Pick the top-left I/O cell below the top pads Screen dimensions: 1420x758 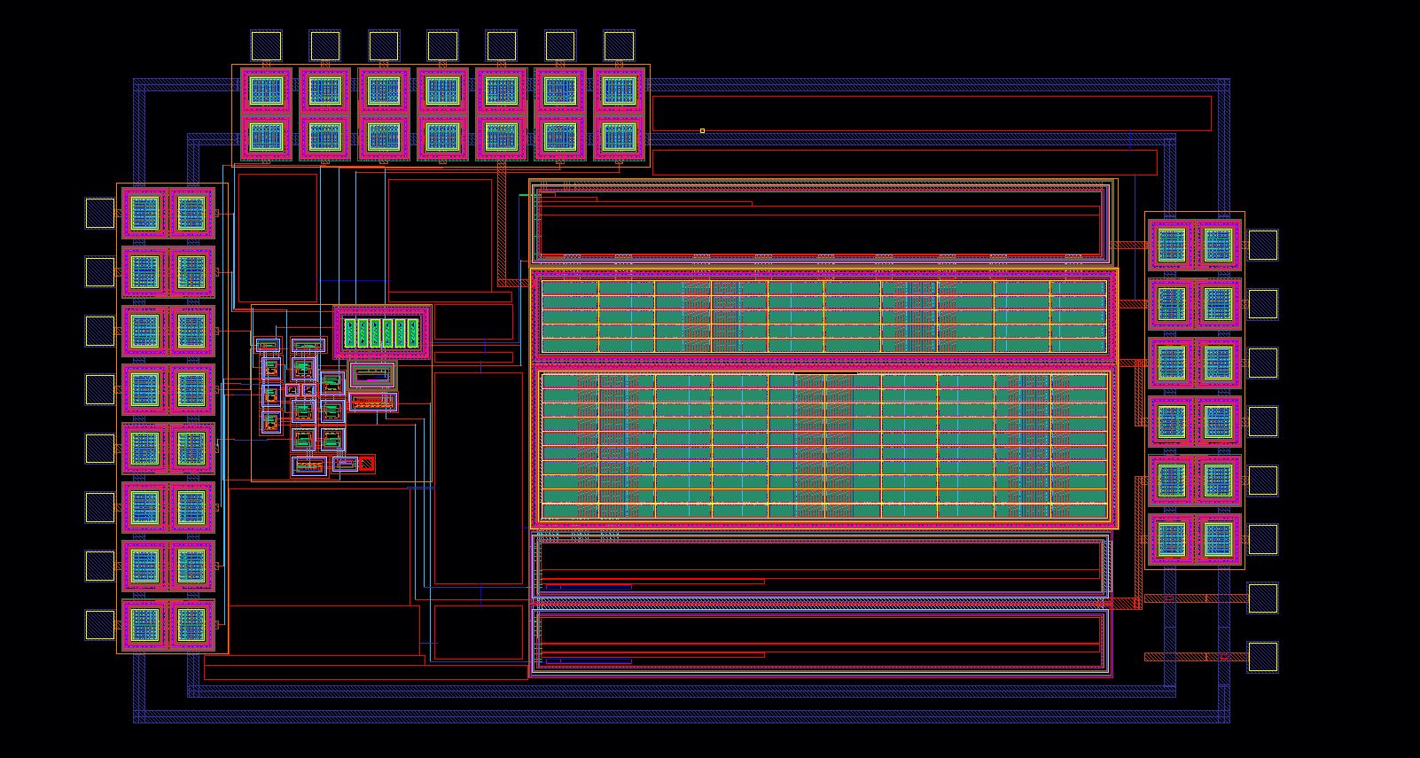pyautogui.click(x=266, y=90)
